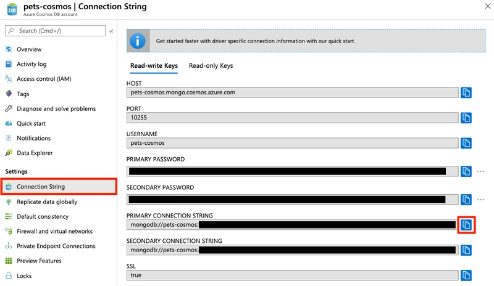
Task: Click the Access control people icon
Action: coord(9,79)
